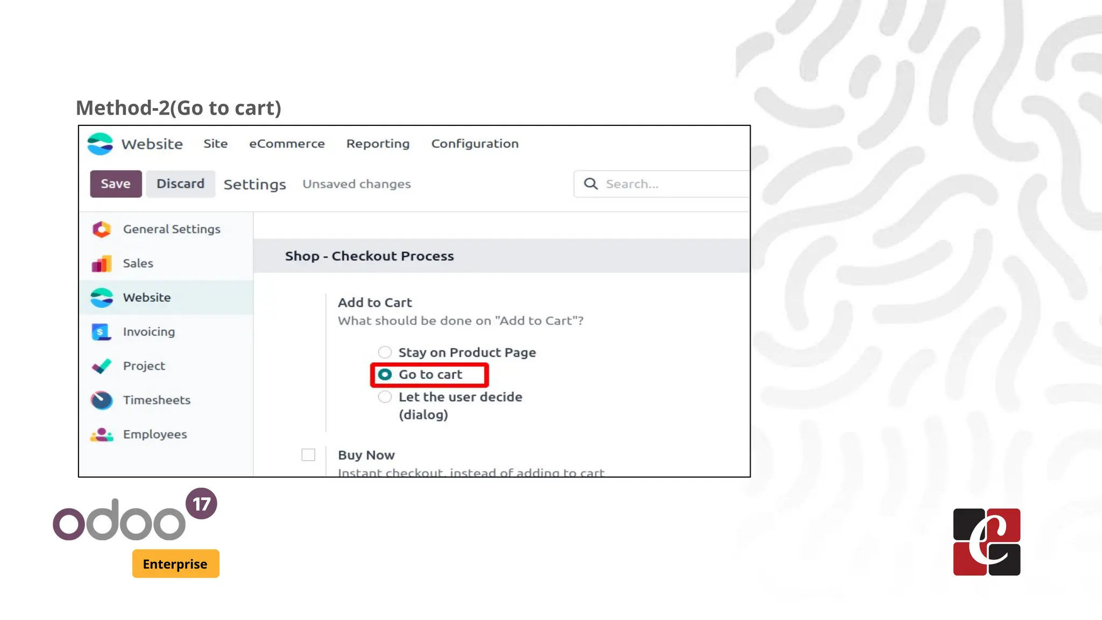Choose Let the user decide (dialog)
The height and width of the screenshot is (620, 1102).
point(384,397)
